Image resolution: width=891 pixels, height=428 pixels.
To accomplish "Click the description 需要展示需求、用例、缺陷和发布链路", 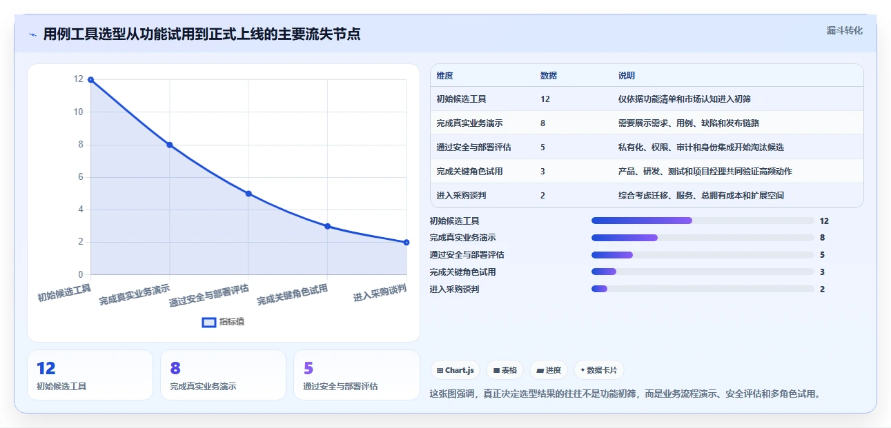I will click(689, 123).
